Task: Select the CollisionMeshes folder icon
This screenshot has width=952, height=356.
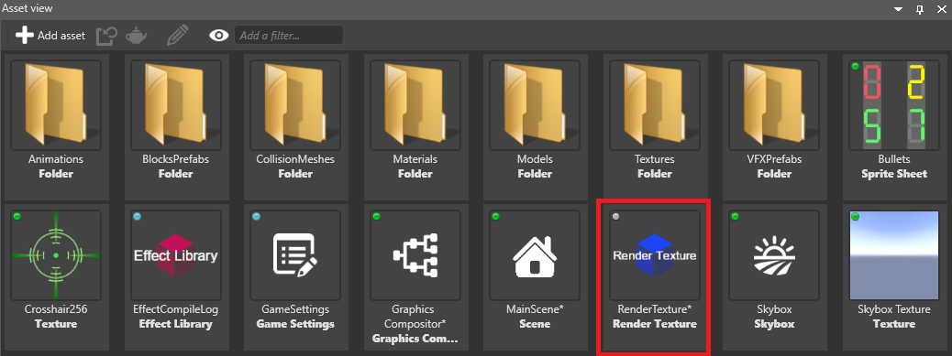Action: pyautogui.click(x=295, y=104)
